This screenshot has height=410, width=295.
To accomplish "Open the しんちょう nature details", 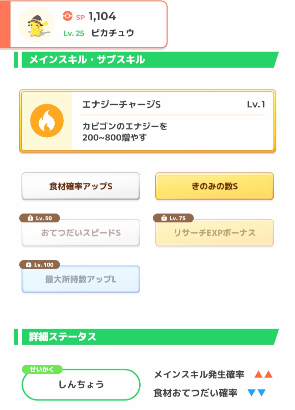I will pos(81,385).
